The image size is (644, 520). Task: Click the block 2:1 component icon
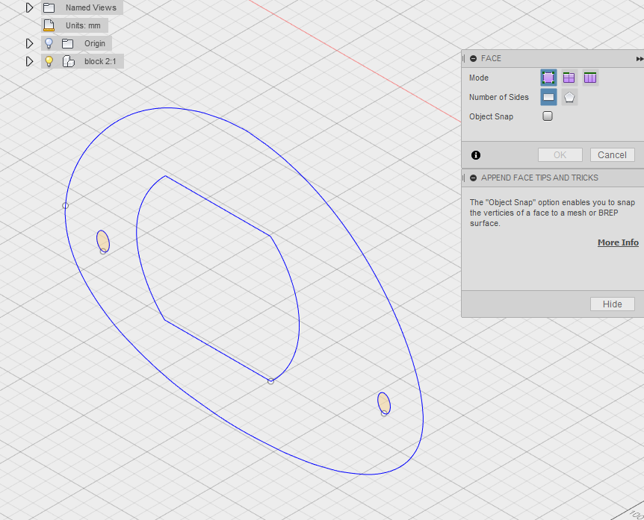[69, 61]
